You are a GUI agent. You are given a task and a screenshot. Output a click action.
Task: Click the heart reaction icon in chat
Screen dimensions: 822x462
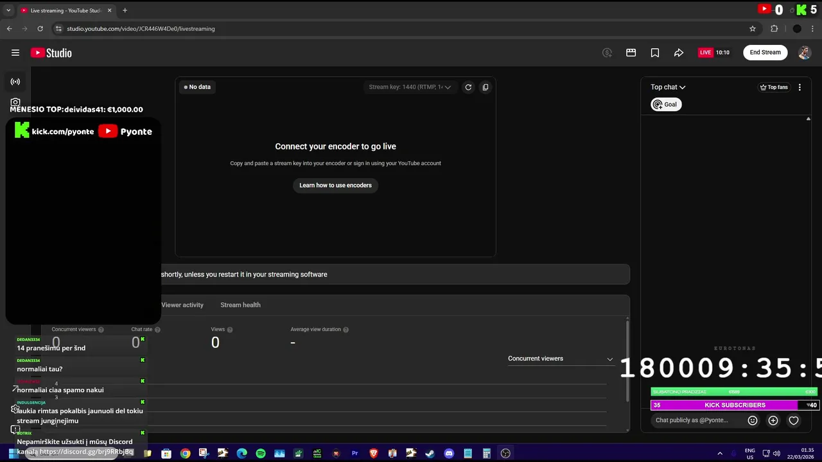tap(794, 420)
